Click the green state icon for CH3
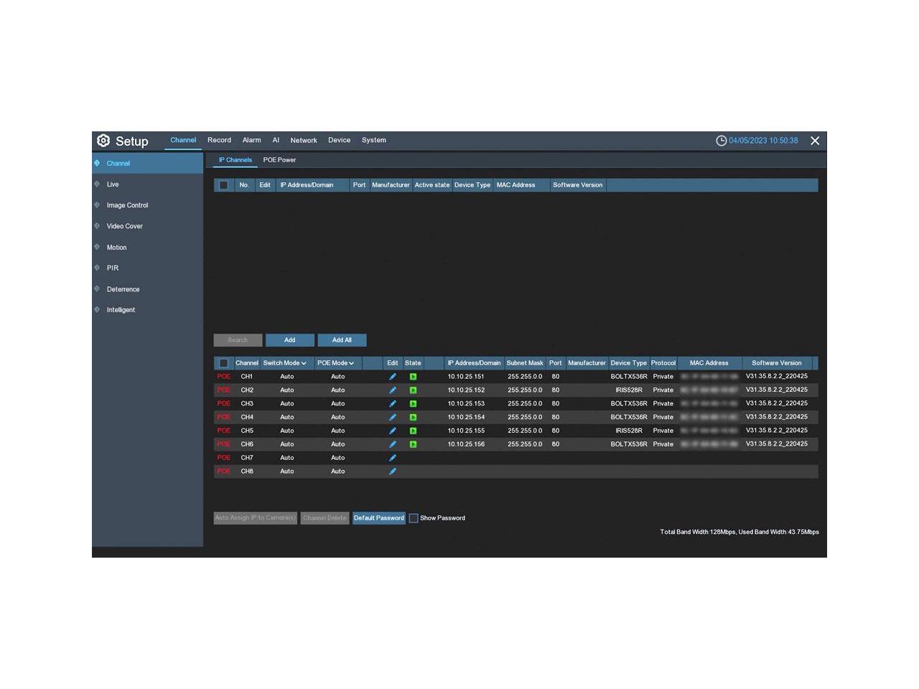919x689 pixels. [x=413, y=404]
